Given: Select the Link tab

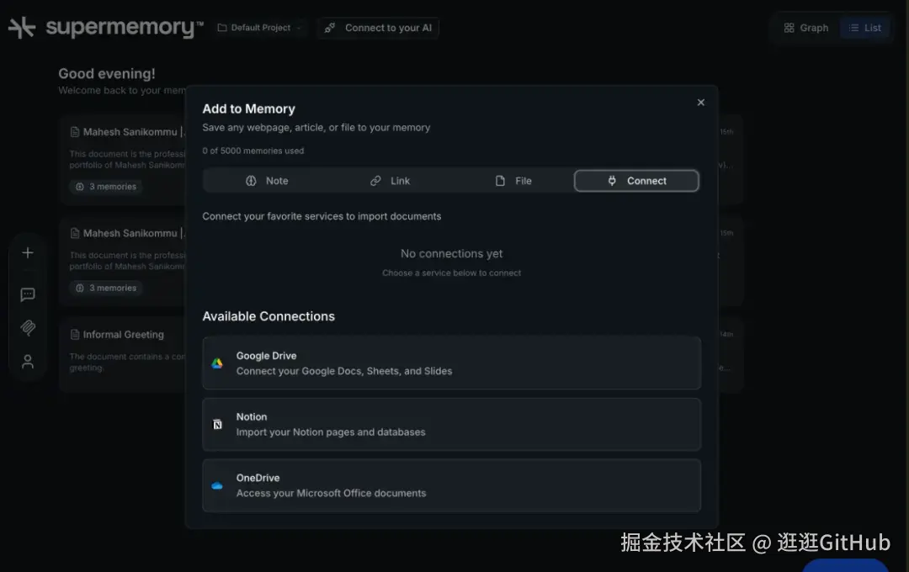Looking at the screenshot, I should click(391, 181).
